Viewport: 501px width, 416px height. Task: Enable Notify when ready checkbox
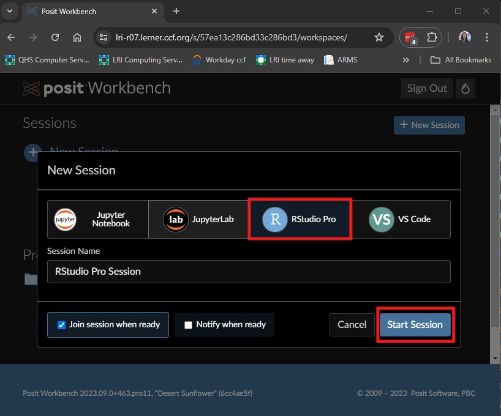(x=188, y=325)
